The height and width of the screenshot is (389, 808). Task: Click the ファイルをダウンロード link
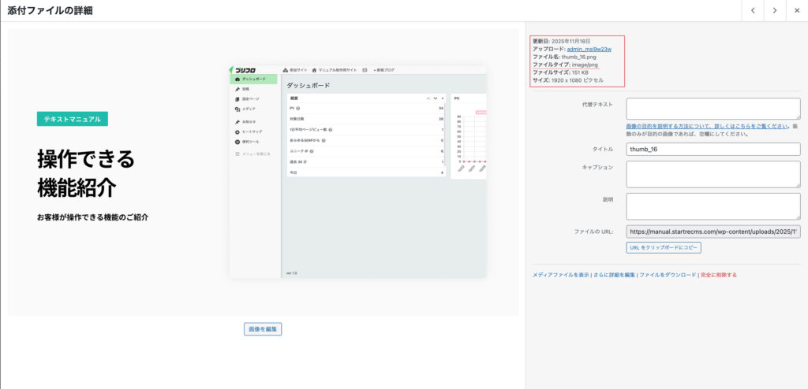tap(668, 275)
